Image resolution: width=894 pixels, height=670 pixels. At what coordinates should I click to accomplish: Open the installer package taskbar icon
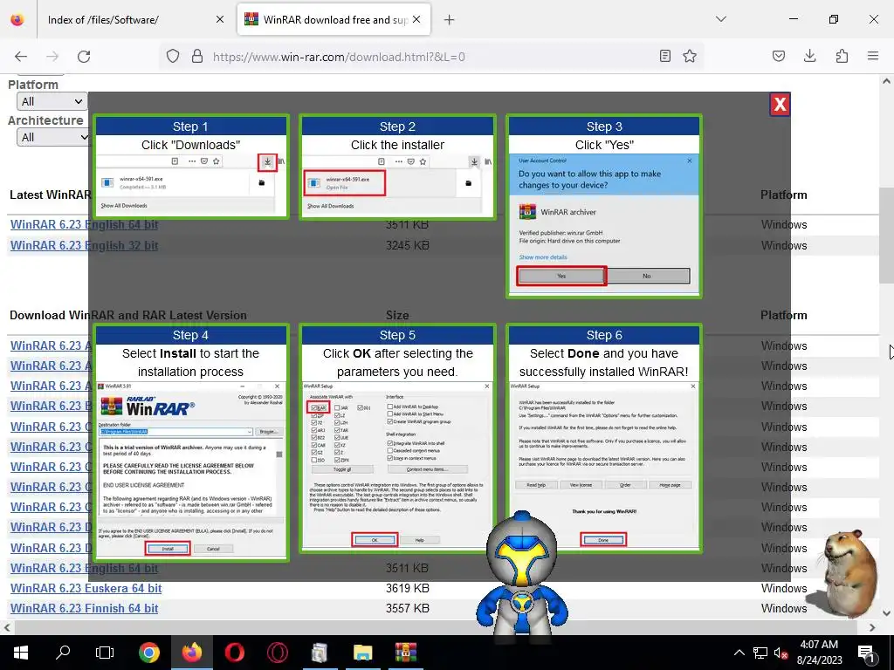(x=320, y=653)
